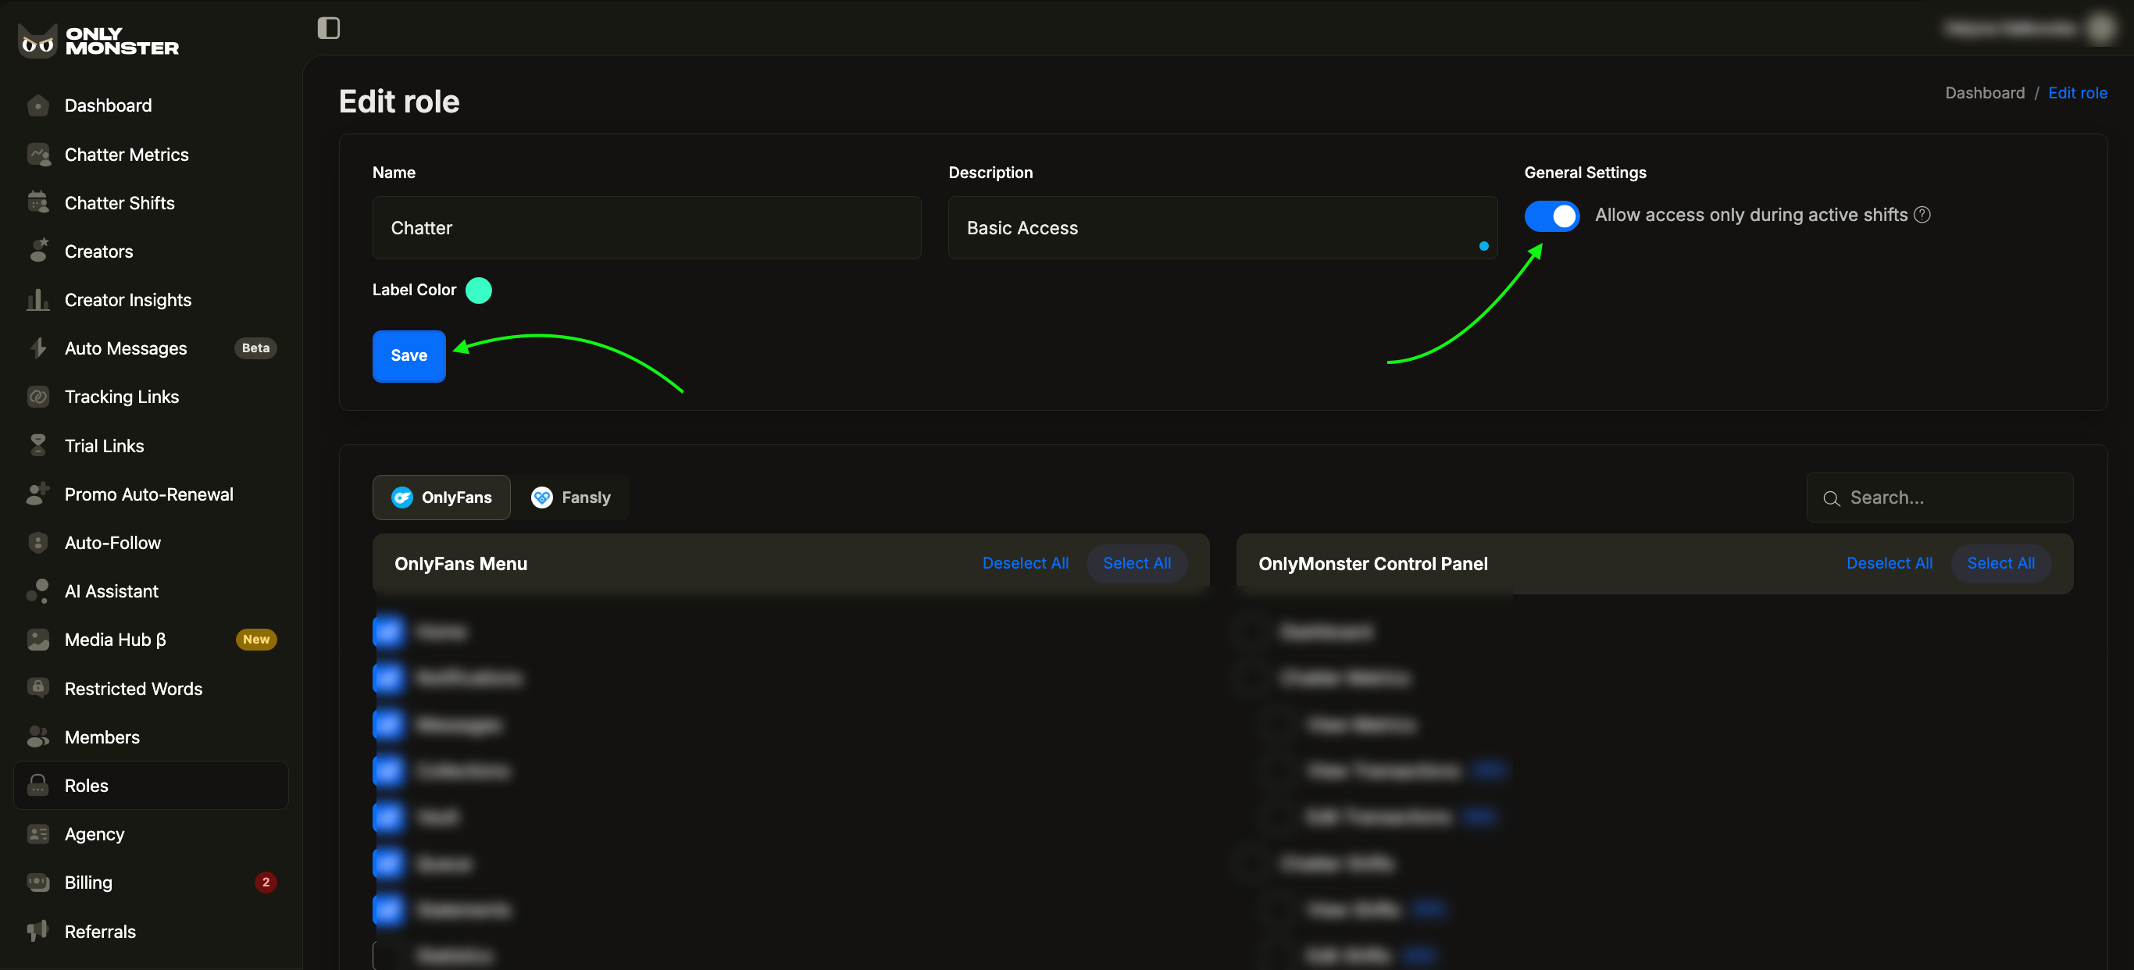The image size is (2134, 970).
Task: Click Select All in OnlyMonster Control Panel
Action: click(2000, 563)
